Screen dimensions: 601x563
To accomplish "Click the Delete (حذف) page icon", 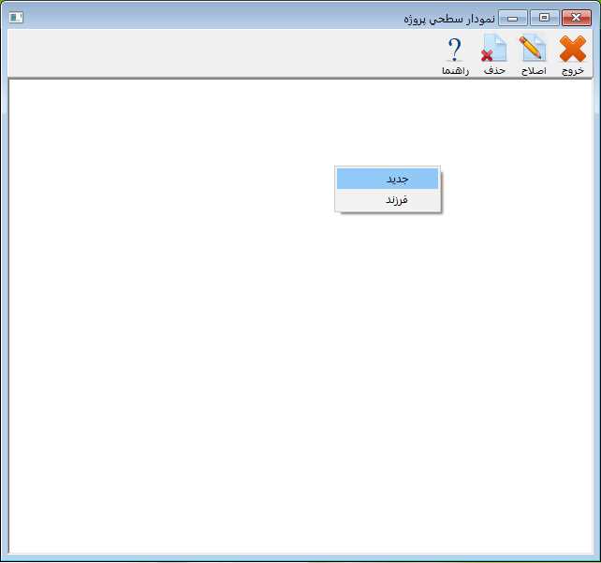I will pyautogui.click(x=493, y=49).
